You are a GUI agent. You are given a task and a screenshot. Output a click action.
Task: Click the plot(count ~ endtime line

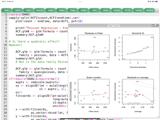(x=49, y=21)
